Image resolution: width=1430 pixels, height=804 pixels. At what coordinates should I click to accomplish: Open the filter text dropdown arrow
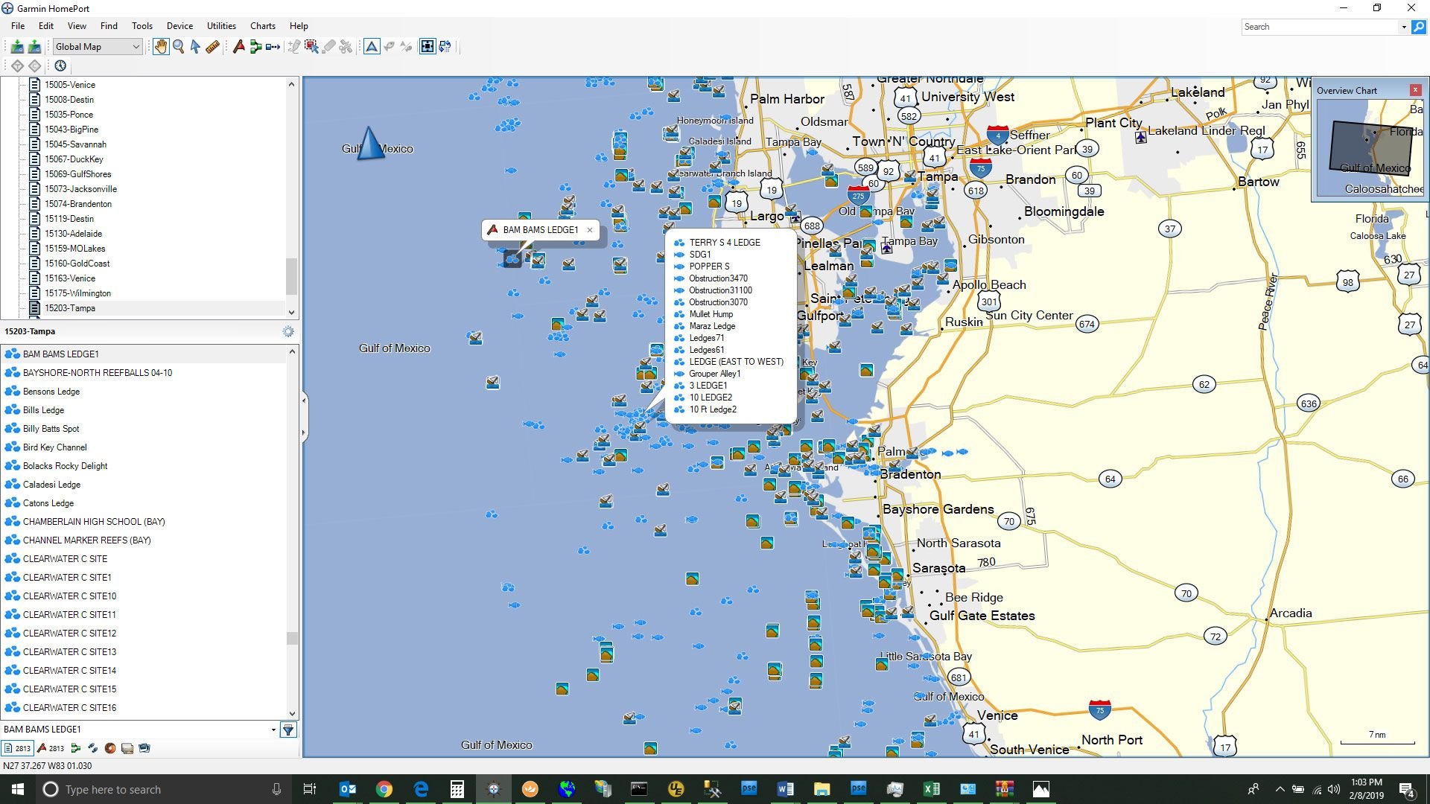click(x=273, y=730)
